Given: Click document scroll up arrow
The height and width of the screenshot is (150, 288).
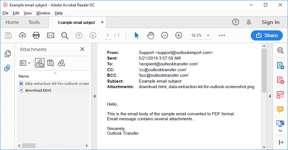Looking at the screenshot, I should coord(264,46).
